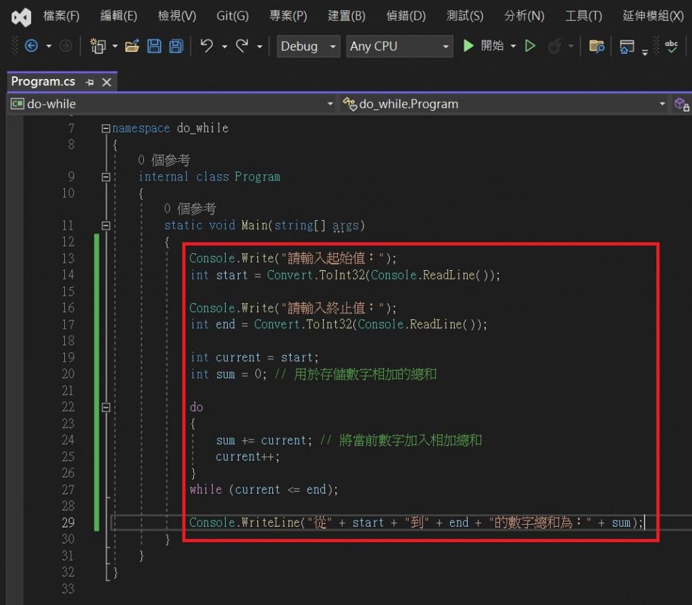Collapse the static void Main method block

click(x=106, y=226)
